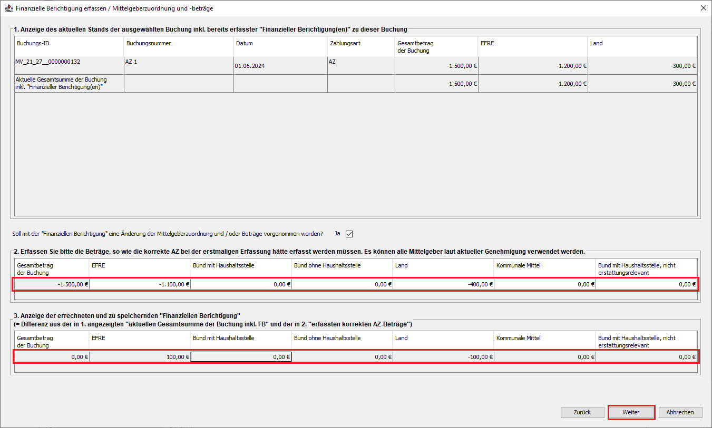
Task: Cancel the dialog via Abbrechen
Action: coord(680,412)
